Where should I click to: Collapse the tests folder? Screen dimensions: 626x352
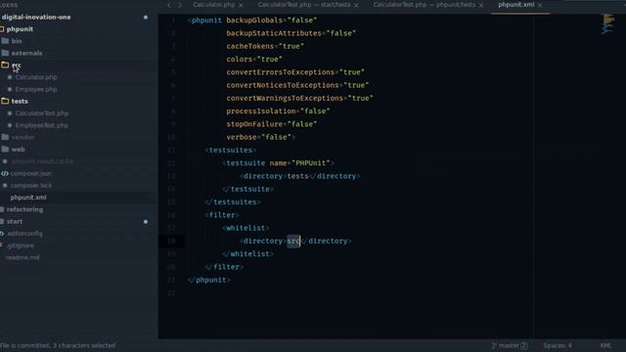click(20, 102)
